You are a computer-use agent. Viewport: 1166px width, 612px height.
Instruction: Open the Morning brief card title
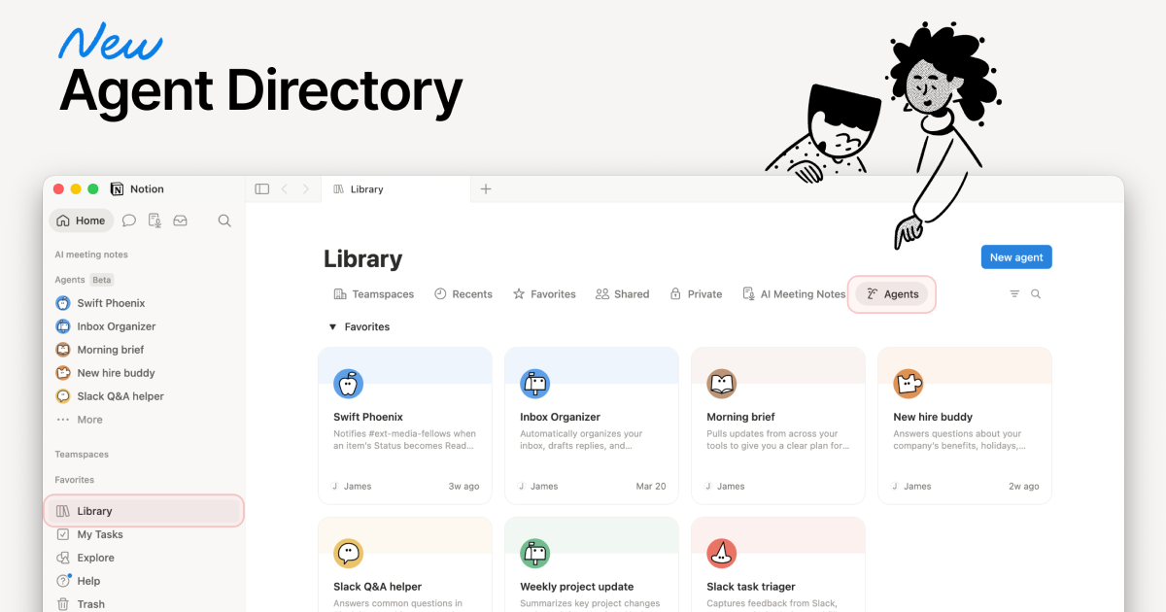pyautogui.click(x=740, y=417)
